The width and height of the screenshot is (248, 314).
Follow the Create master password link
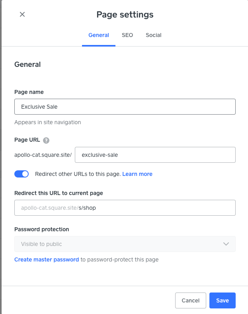[47, 259]
